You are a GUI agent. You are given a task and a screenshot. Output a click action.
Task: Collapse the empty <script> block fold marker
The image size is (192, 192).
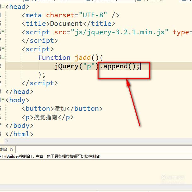[3, 48]
